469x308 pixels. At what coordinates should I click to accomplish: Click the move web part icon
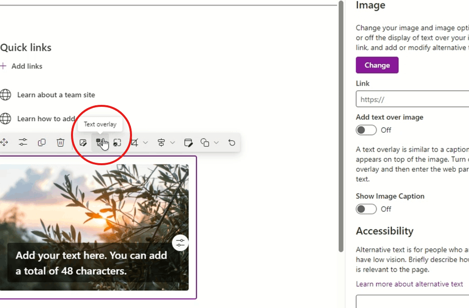coord(4,142)
